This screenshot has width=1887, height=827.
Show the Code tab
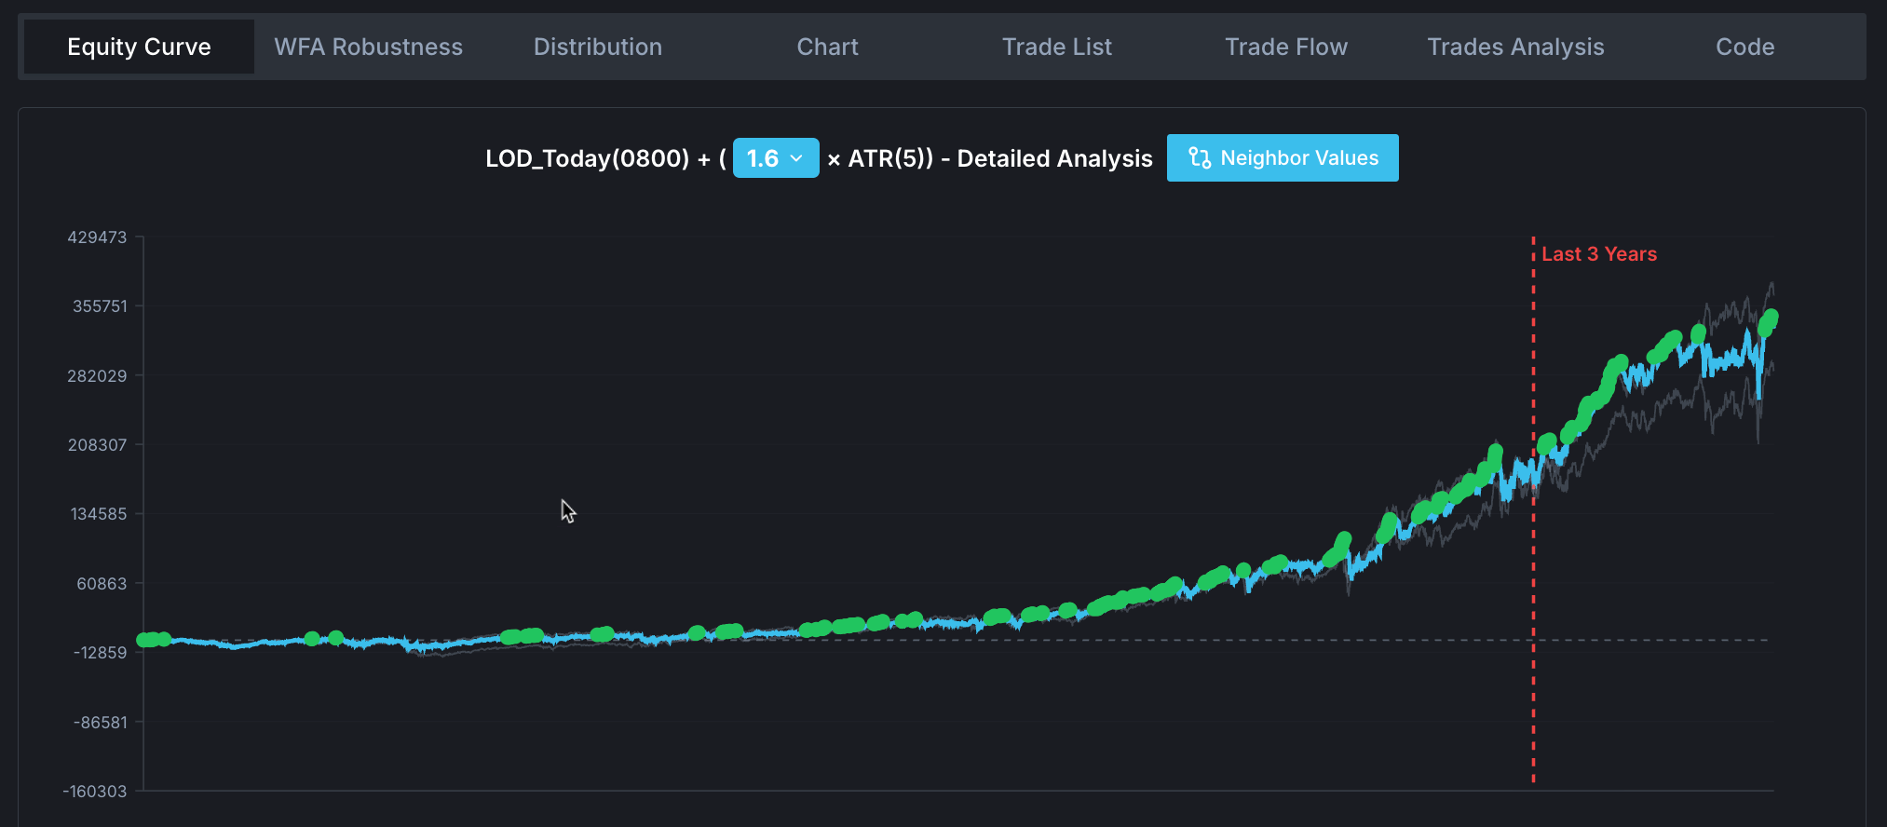tap(1745, 47)
